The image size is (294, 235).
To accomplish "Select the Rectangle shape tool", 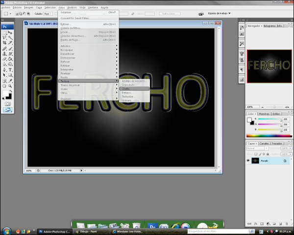I will tap(10, 75).
